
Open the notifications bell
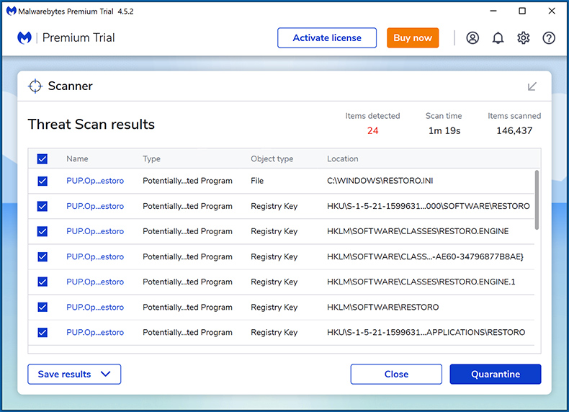(x=498, y=37)
